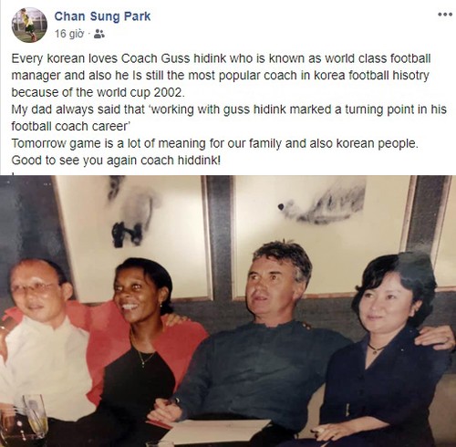Click the text "because of the world cup 2002."
This screenshot has height=447, width=456.
click(x=98, y=92)
